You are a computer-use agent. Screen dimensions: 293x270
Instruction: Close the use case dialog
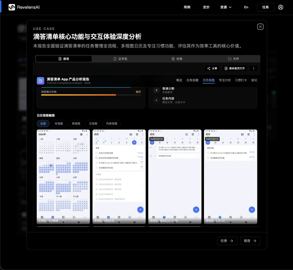point(260,27)
